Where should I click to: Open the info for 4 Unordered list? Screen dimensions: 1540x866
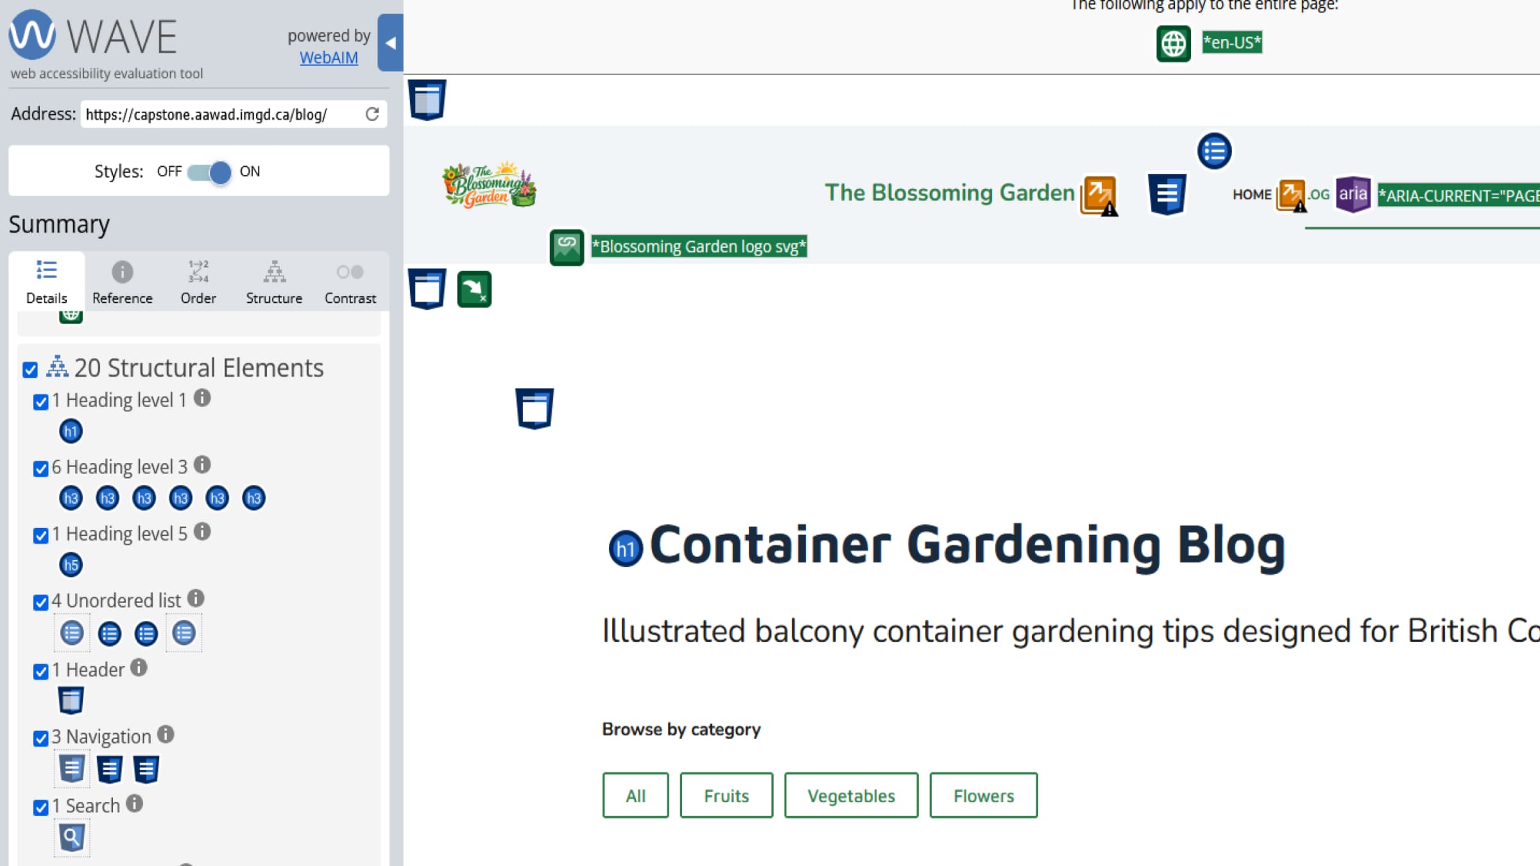coord(196,599)
